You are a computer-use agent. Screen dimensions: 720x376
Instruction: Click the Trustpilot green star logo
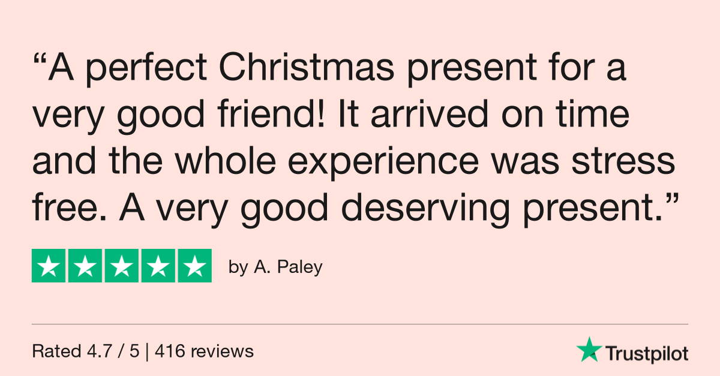coord(588,350)
